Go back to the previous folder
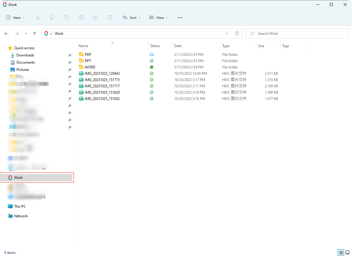This screenshot has width=352, height=256. point(6,33)
